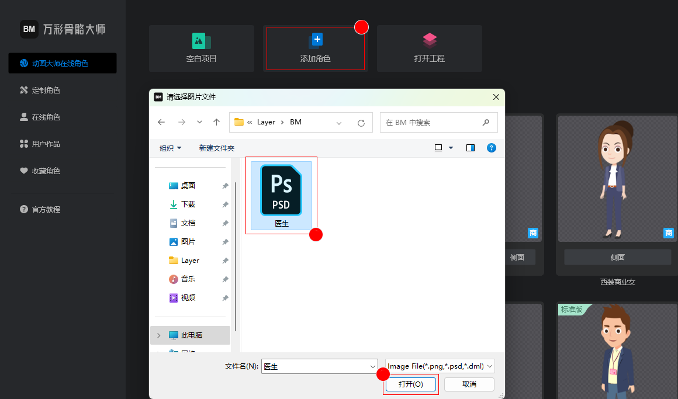678x399 pixels.
Task: Open 音乐 in the navigation pane
Action: click(188, 279)
